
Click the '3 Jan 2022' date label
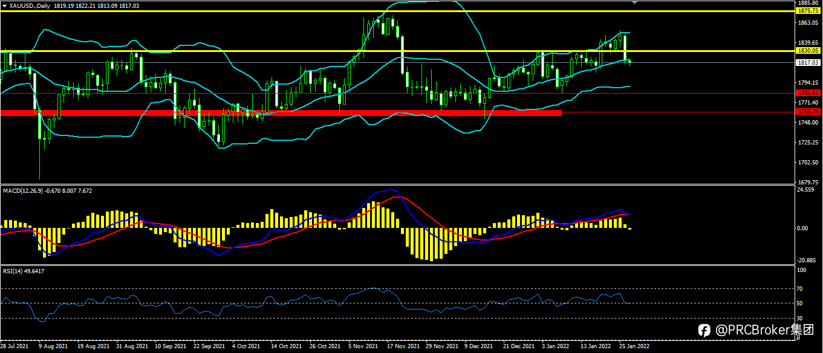555,347
